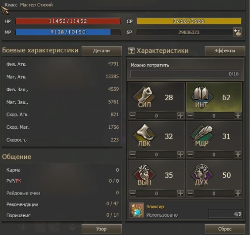Open the Детали button
250x235 pixels.
tap(101, 51)
